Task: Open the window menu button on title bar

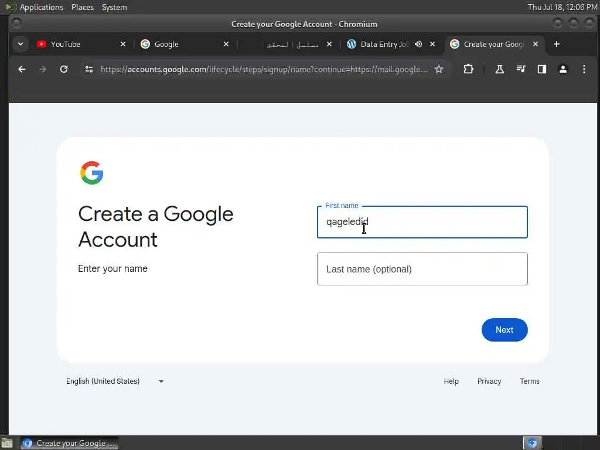Action: point(16,23)
